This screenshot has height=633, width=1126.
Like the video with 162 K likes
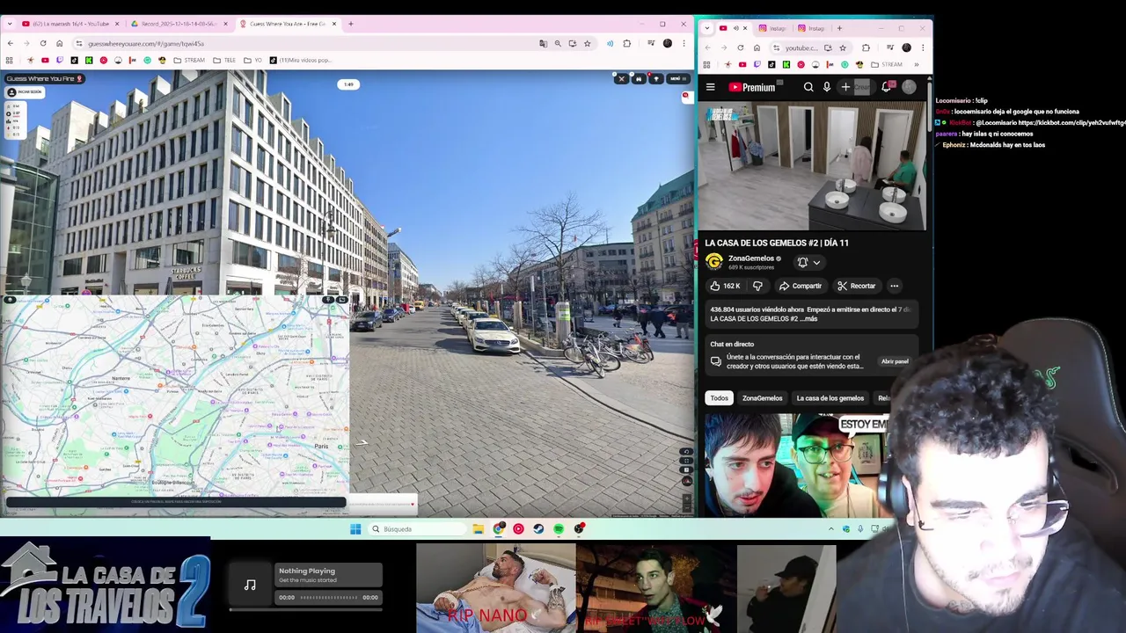pos(725,286)
